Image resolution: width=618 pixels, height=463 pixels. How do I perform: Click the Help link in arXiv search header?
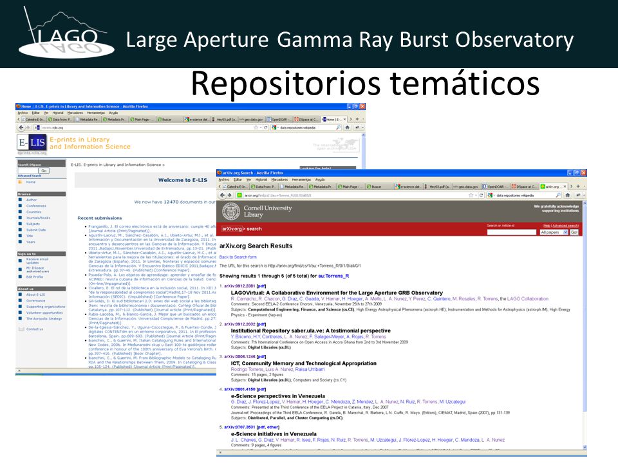tap(547, 226)
